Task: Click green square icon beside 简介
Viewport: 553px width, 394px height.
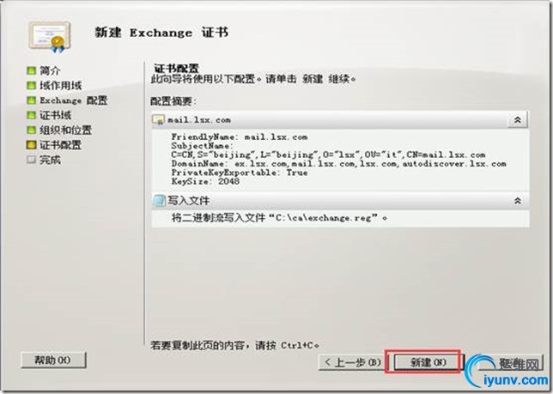Action: tap(32, 70)
